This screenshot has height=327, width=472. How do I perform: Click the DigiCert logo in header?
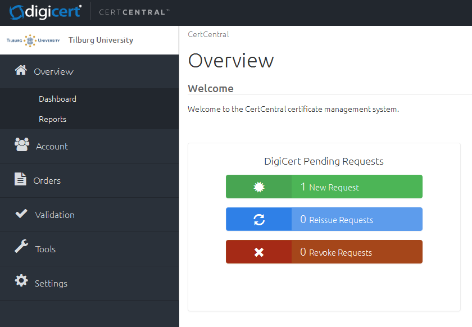(46, 11)
